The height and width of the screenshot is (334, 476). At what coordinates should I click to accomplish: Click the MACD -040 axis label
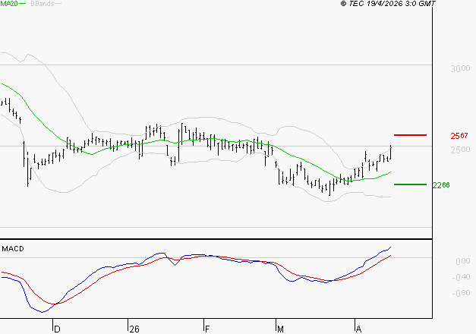tap(461, 277)
